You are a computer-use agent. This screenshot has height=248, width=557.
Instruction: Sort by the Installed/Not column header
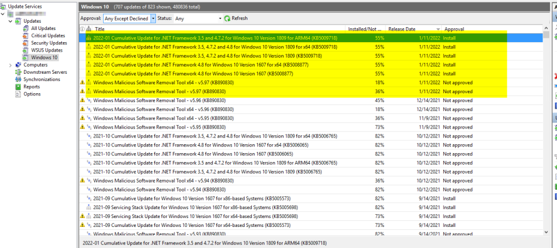point(365,29)
